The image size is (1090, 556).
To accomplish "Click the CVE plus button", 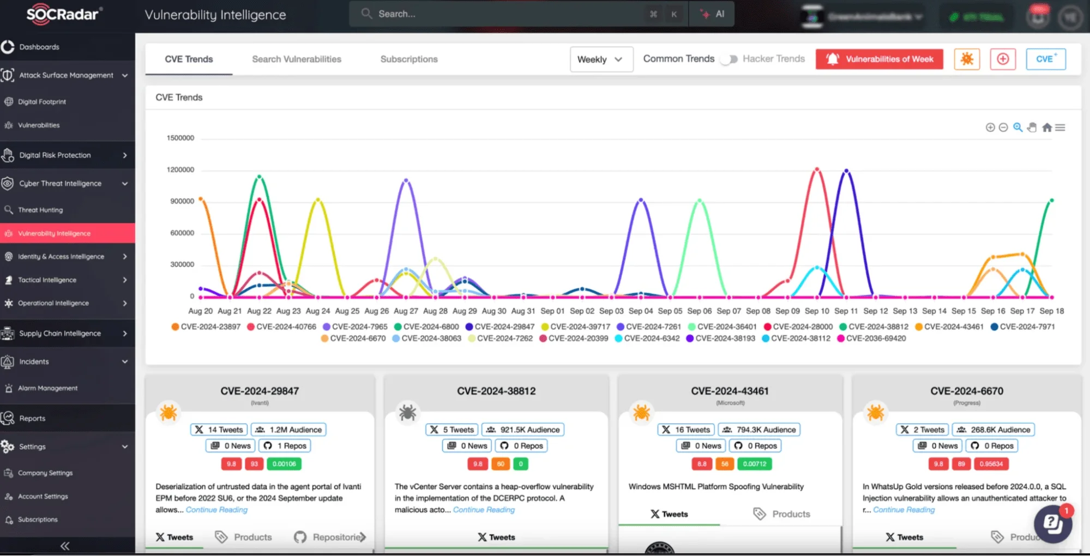I will [1046, 59].
